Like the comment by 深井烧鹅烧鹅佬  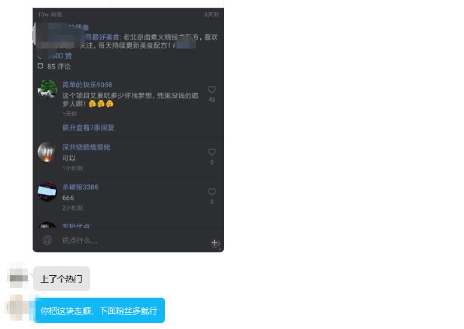[212, 152]
